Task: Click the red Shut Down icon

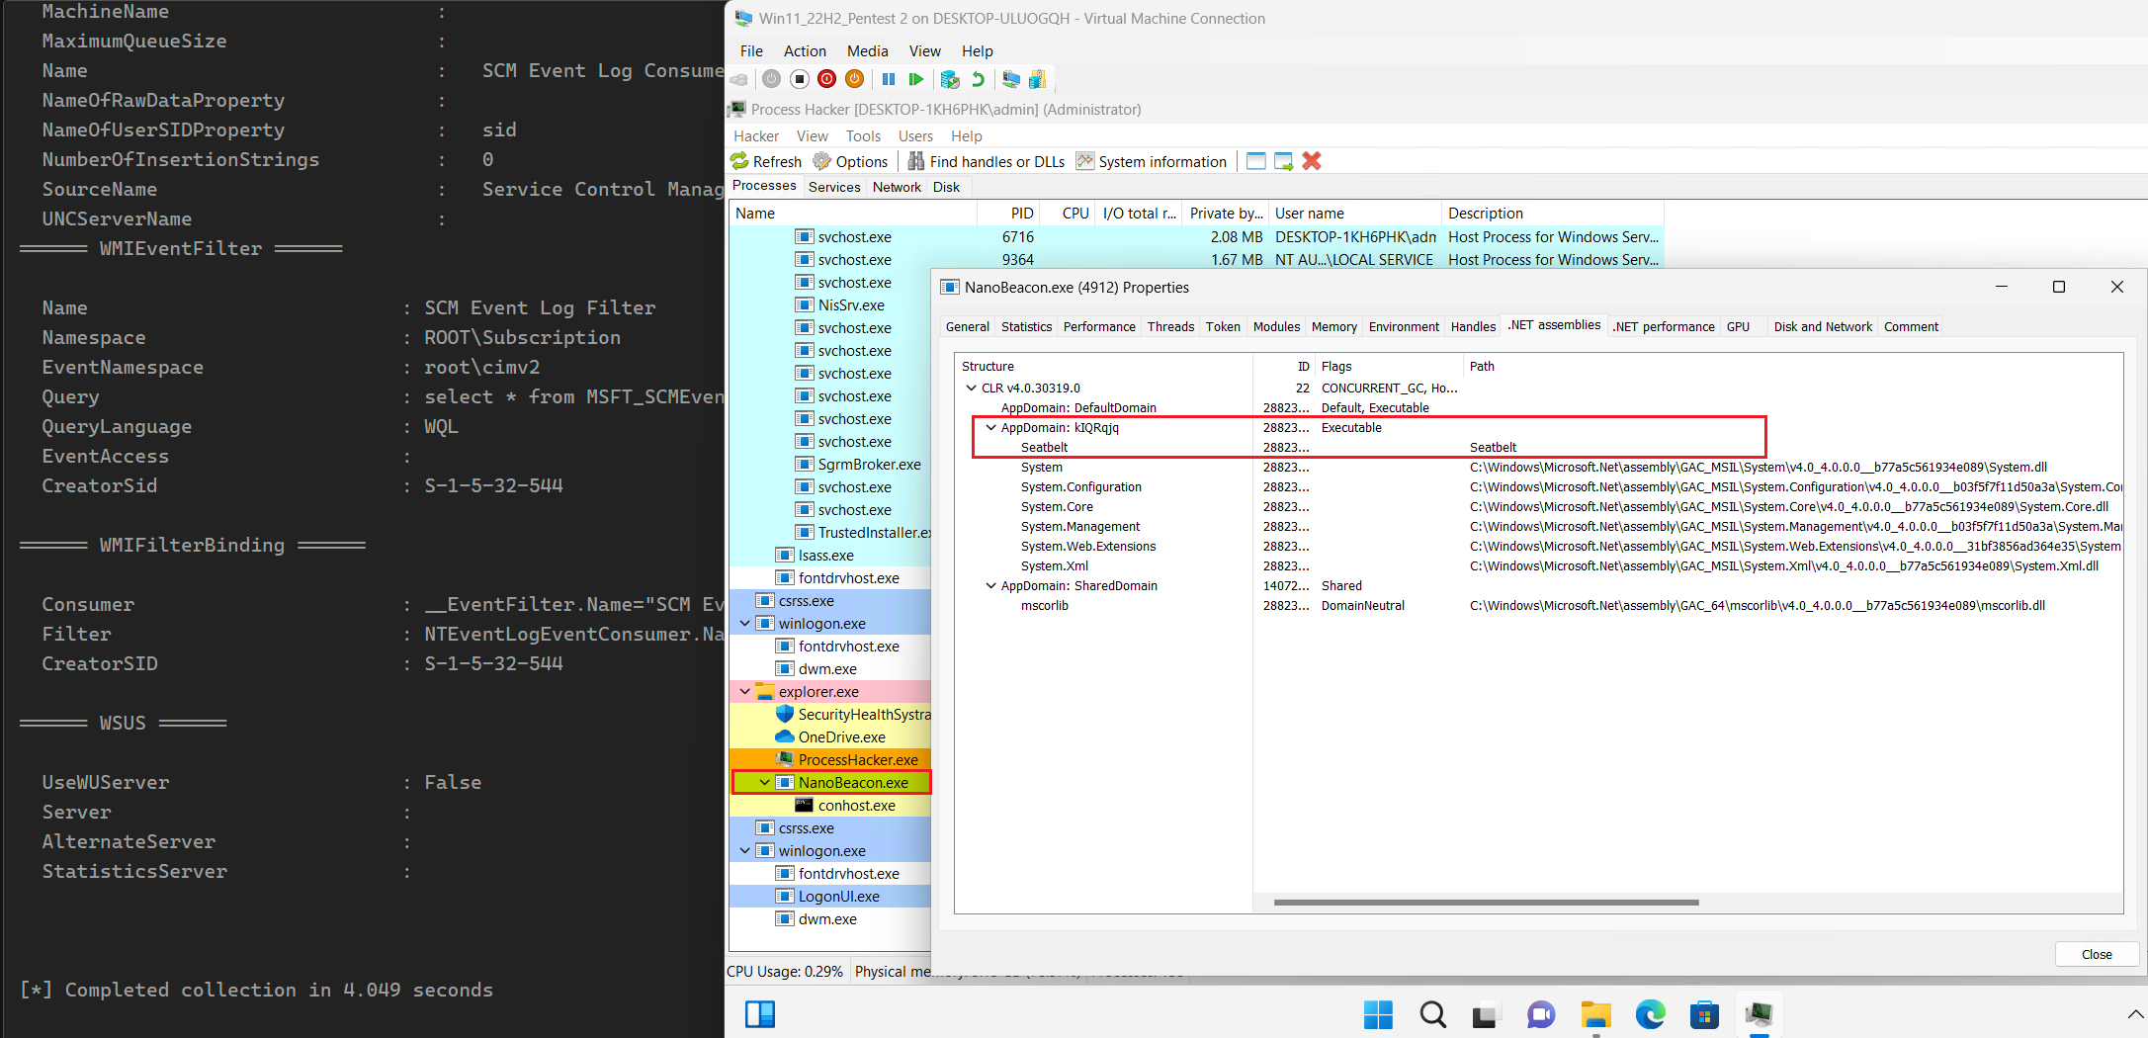Action: 827,79
